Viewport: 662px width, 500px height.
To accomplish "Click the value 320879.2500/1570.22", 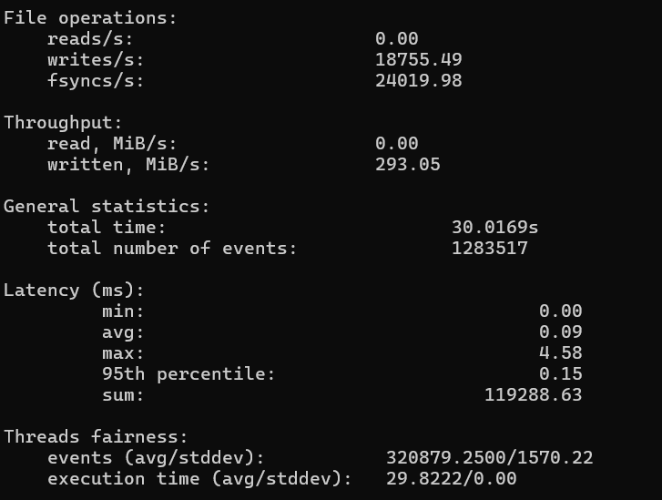I will (x=489, y=458).
